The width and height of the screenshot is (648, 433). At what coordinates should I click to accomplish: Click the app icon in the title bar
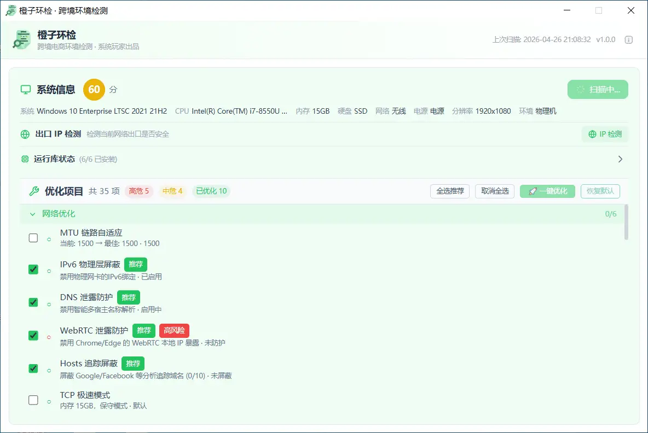pos(10,10)
